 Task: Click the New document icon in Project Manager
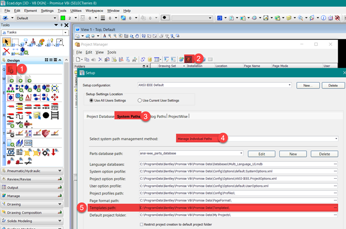79,59
